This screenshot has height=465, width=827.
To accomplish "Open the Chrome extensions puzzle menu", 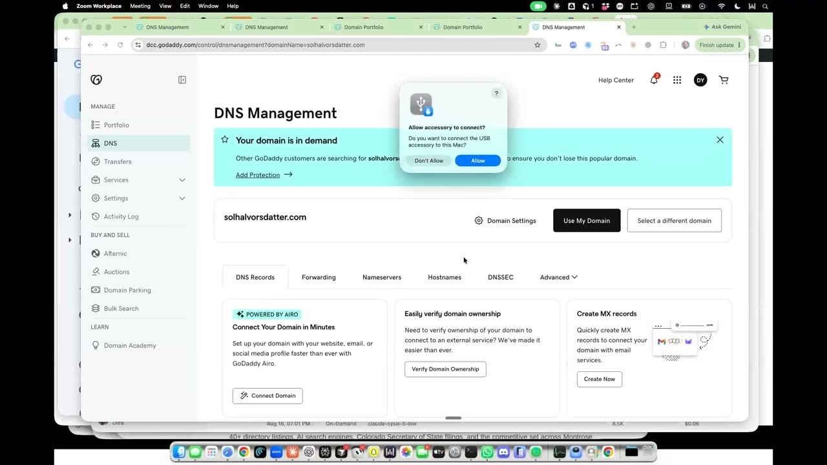I will 663,45.
